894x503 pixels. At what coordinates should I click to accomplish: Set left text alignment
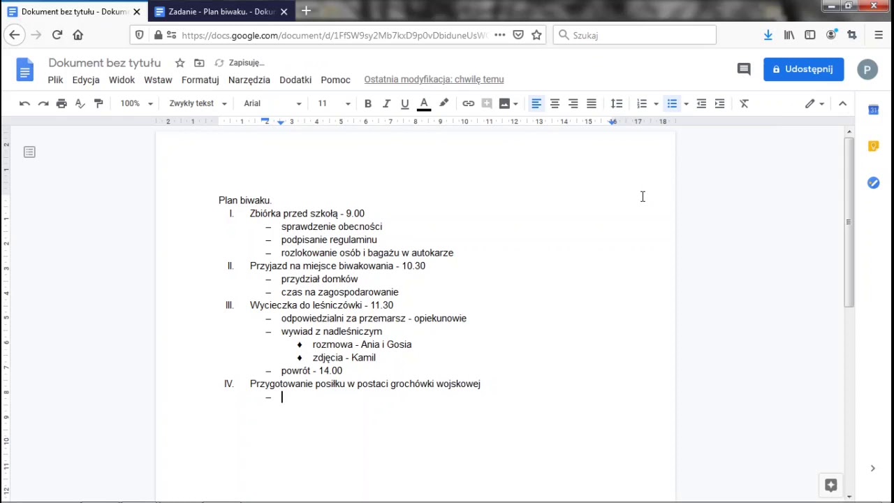pyautogui.click(x=536, y=103)
